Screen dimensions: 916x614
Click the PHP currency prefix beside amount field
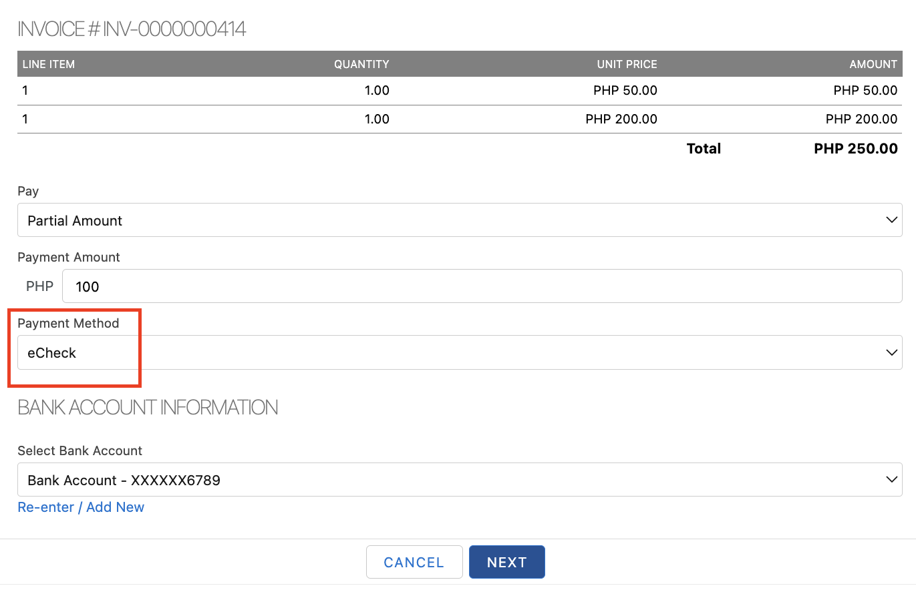click(x=39, y=286)
